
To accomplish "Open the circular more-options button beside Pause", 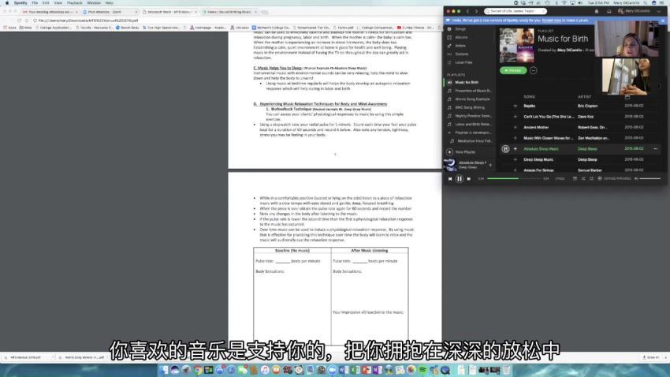I will (x=534, y=70).
